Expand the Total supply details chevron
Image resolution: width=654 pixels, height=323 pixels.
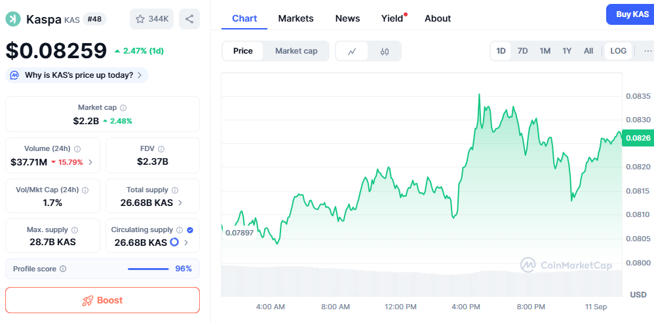pyautogui.click(x=180, y=203)
